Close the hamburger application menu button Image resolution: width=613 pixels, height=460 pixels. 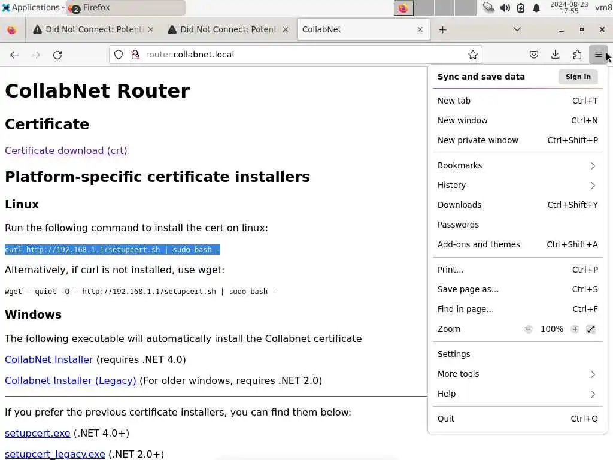(598, 55)
